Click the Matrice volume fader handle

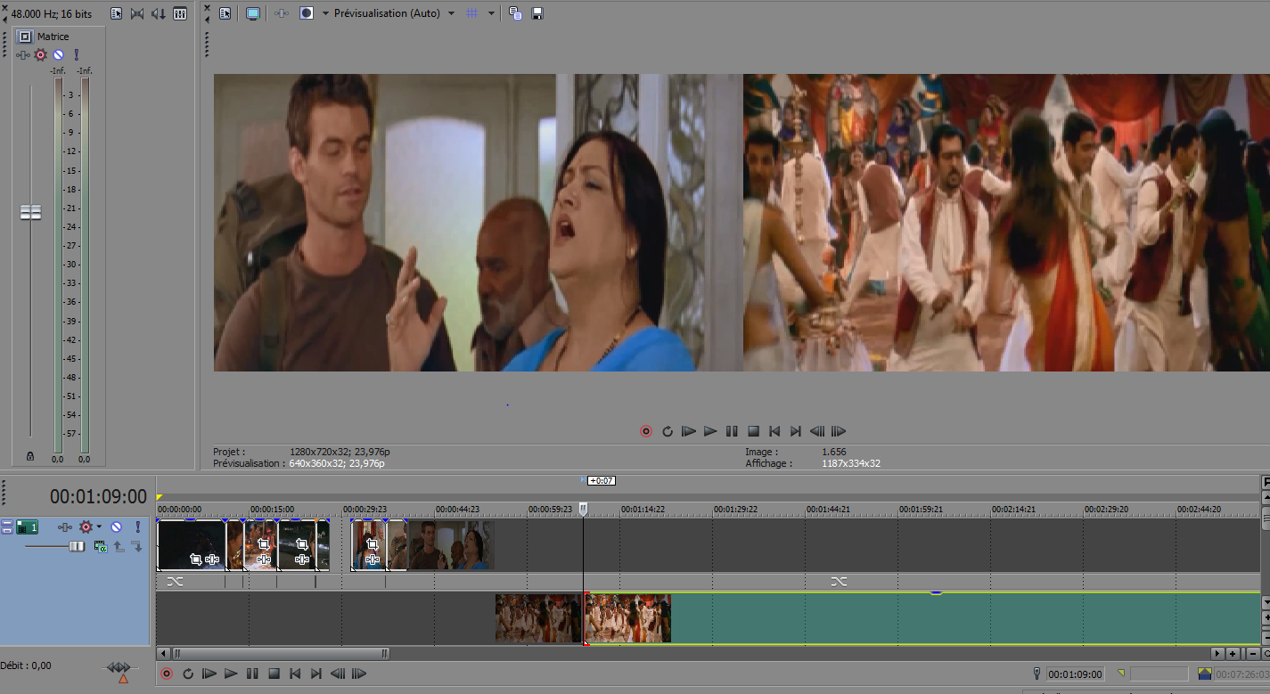pos(30,212)
